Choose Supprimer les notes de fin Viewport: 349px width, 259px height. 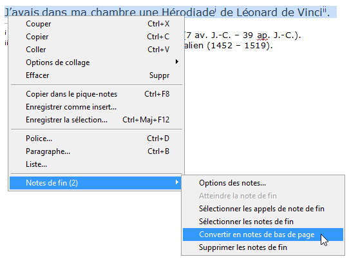[263, 247]
